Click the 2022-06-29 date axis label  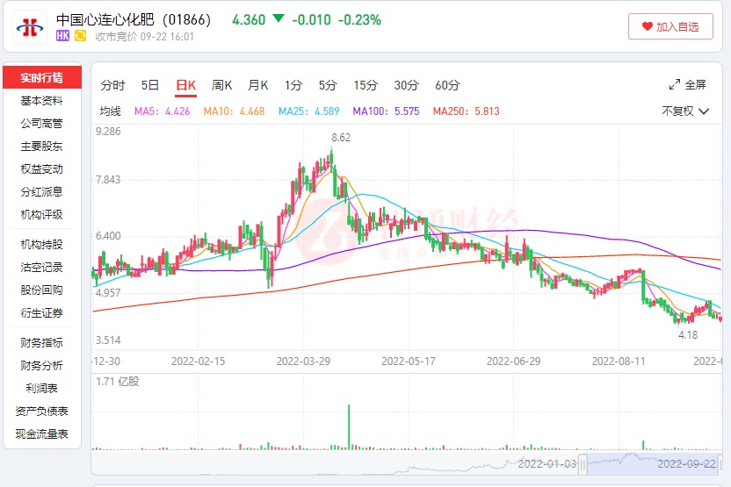click(514, 362)
